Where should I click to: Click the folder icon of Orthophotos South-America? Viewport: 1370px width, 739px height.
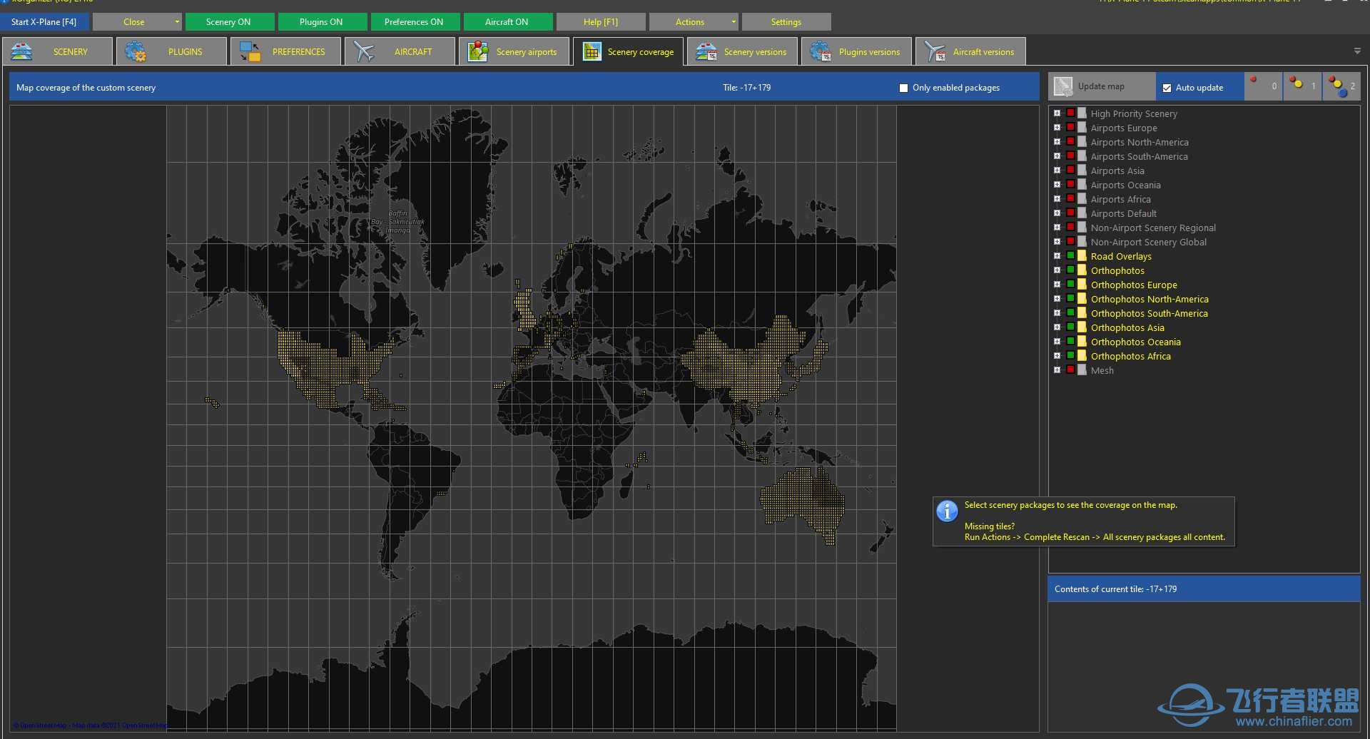[1082, 313]
